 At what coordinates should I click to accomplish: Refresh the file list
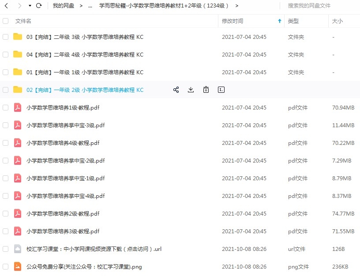click(39, 5)
